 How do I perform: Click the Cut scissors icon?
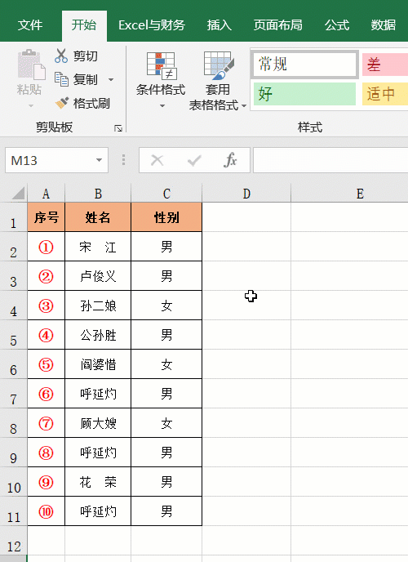61,56
